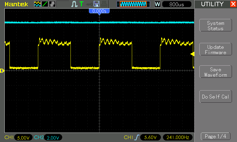
Task: Click the waveform memory overview bar
Action: coord(132,4)
